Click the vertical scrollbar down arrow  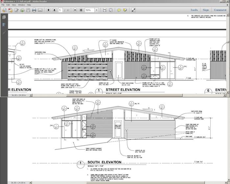coord(227,92)
